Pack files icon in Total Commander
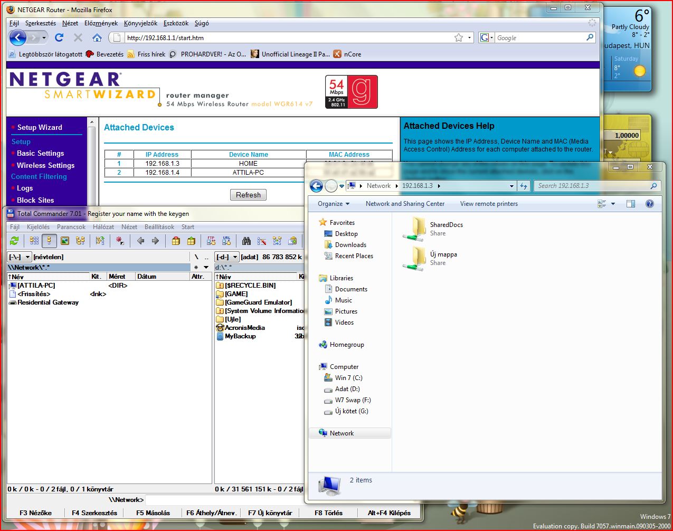Viewport: 673px width, 531px height. point(176,241)
